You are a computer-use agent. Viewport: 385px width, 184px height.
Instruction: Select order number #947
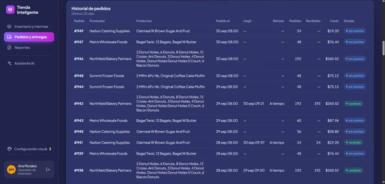click(x=78, y=42)
